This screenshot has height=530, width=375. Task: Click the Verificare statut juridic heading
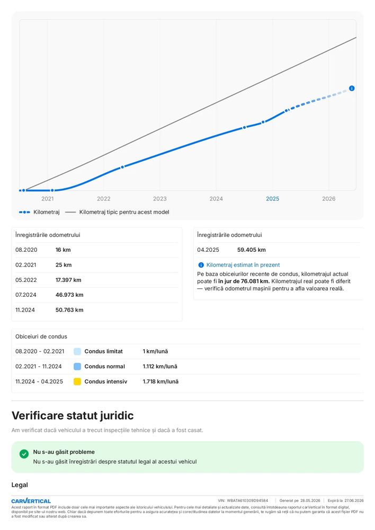(x=73, y=416)
